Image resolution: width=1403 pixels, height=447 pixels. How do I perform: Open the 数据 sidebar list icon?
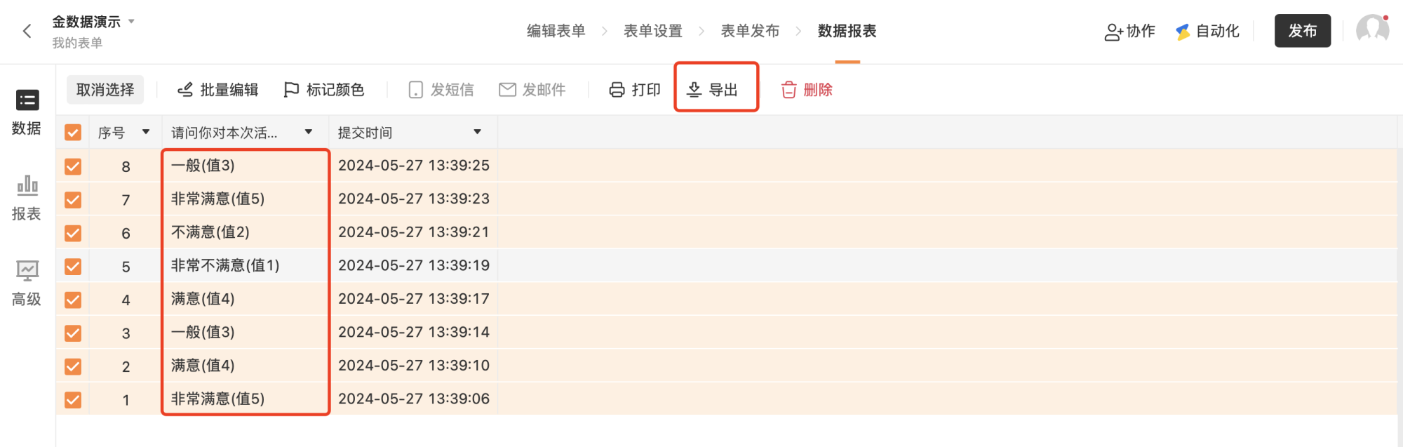tap(27, 100)
